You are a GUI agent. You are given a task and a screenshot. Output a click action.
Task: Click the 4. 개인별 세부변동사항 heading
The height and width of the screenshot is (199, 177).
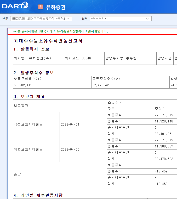click(38, 195)
